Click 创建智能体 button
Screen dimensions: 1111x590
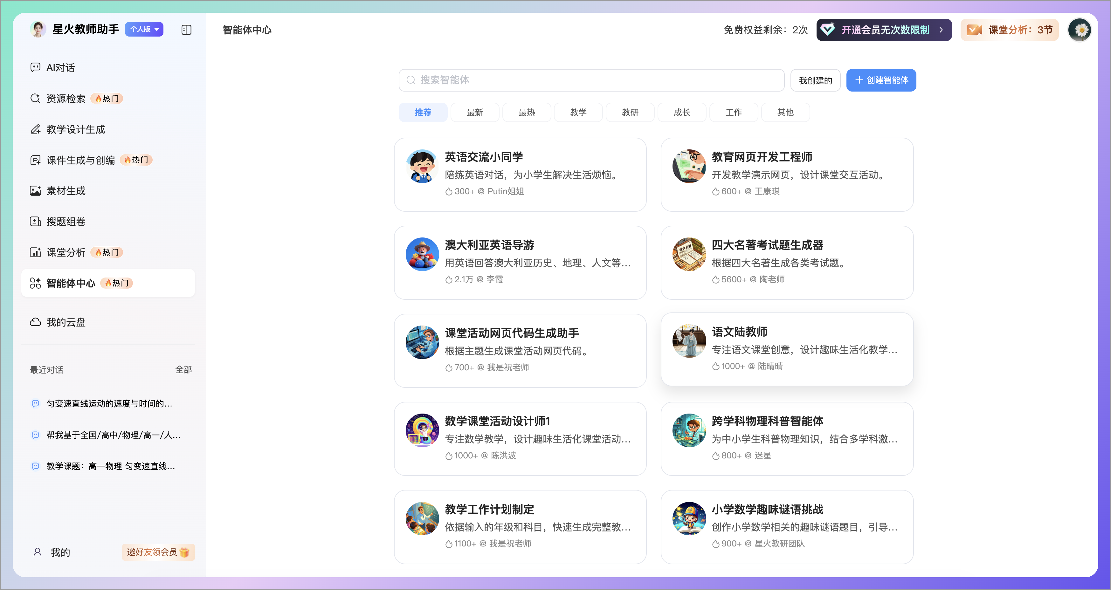point(881,80)
